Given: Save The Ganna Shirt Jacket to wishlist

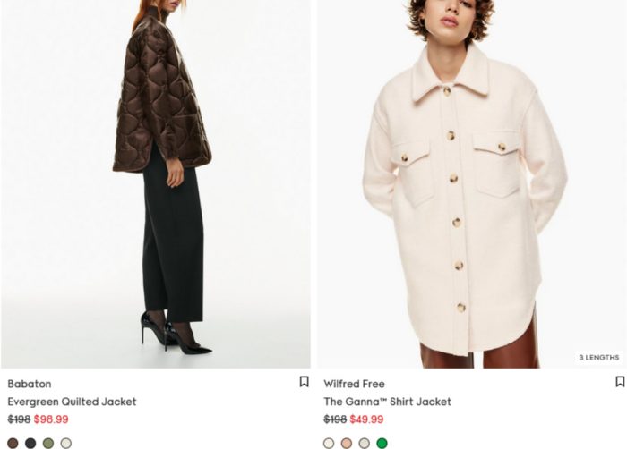Looking at the screenshot, I should [620, 382].
